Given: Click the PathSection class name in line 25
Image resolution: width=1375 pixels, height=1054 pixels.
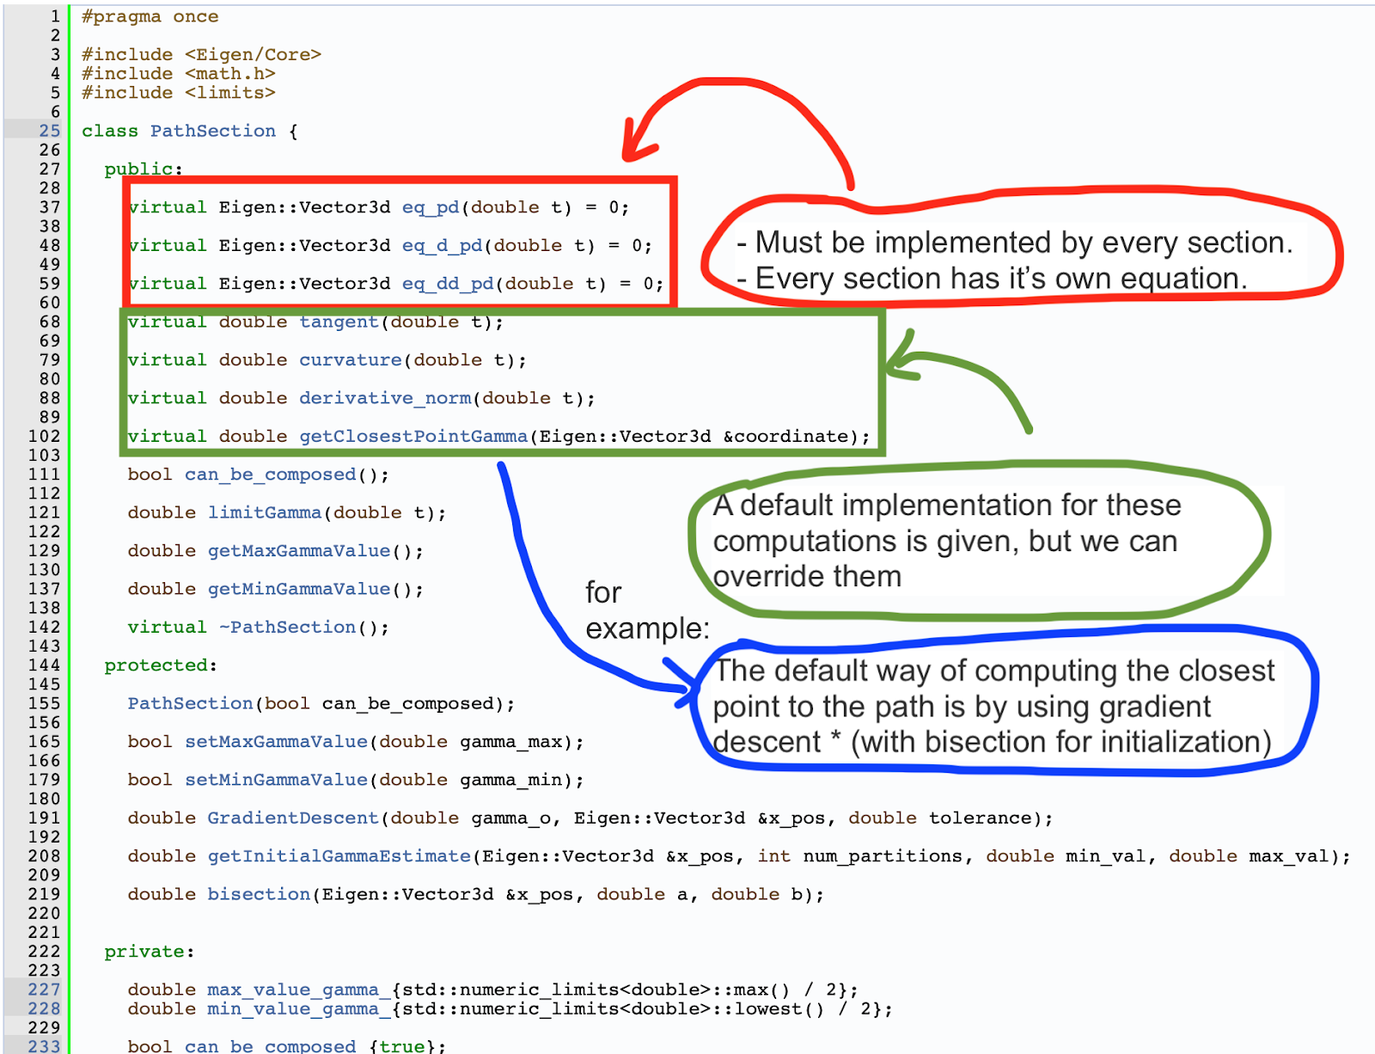Looking at the screenshot, I should pyautogui.click(x=213, y=131).
